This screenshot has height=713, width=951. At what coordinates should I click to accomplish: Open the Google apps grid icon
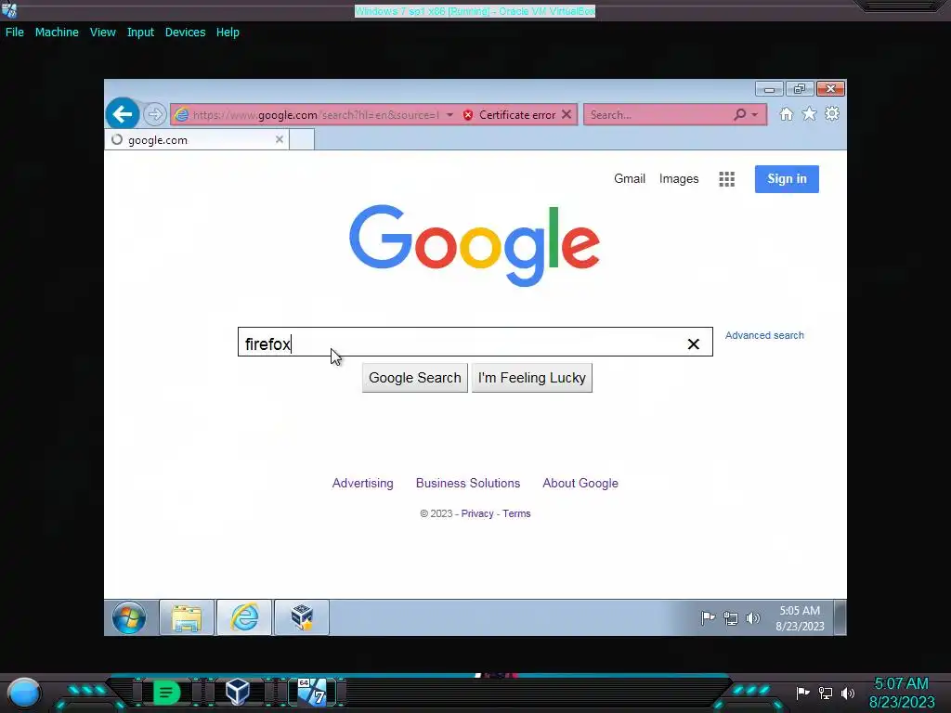coord(726,179)
